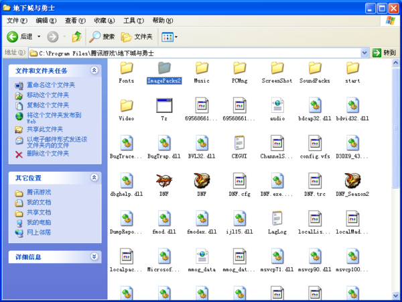Click 重命名这个文件夹 link
The image size is (402, 302).
tap(51, 85)
